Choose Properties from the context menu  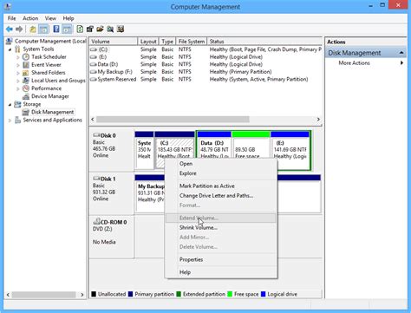[x=220, y=259]
